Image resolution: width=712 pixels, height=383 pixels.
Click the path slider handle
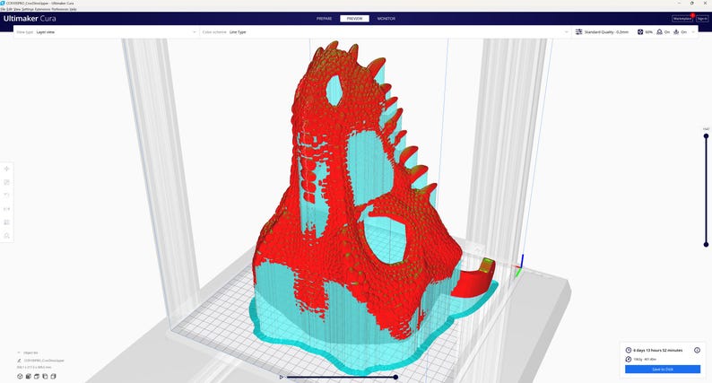tap(395, 377)
